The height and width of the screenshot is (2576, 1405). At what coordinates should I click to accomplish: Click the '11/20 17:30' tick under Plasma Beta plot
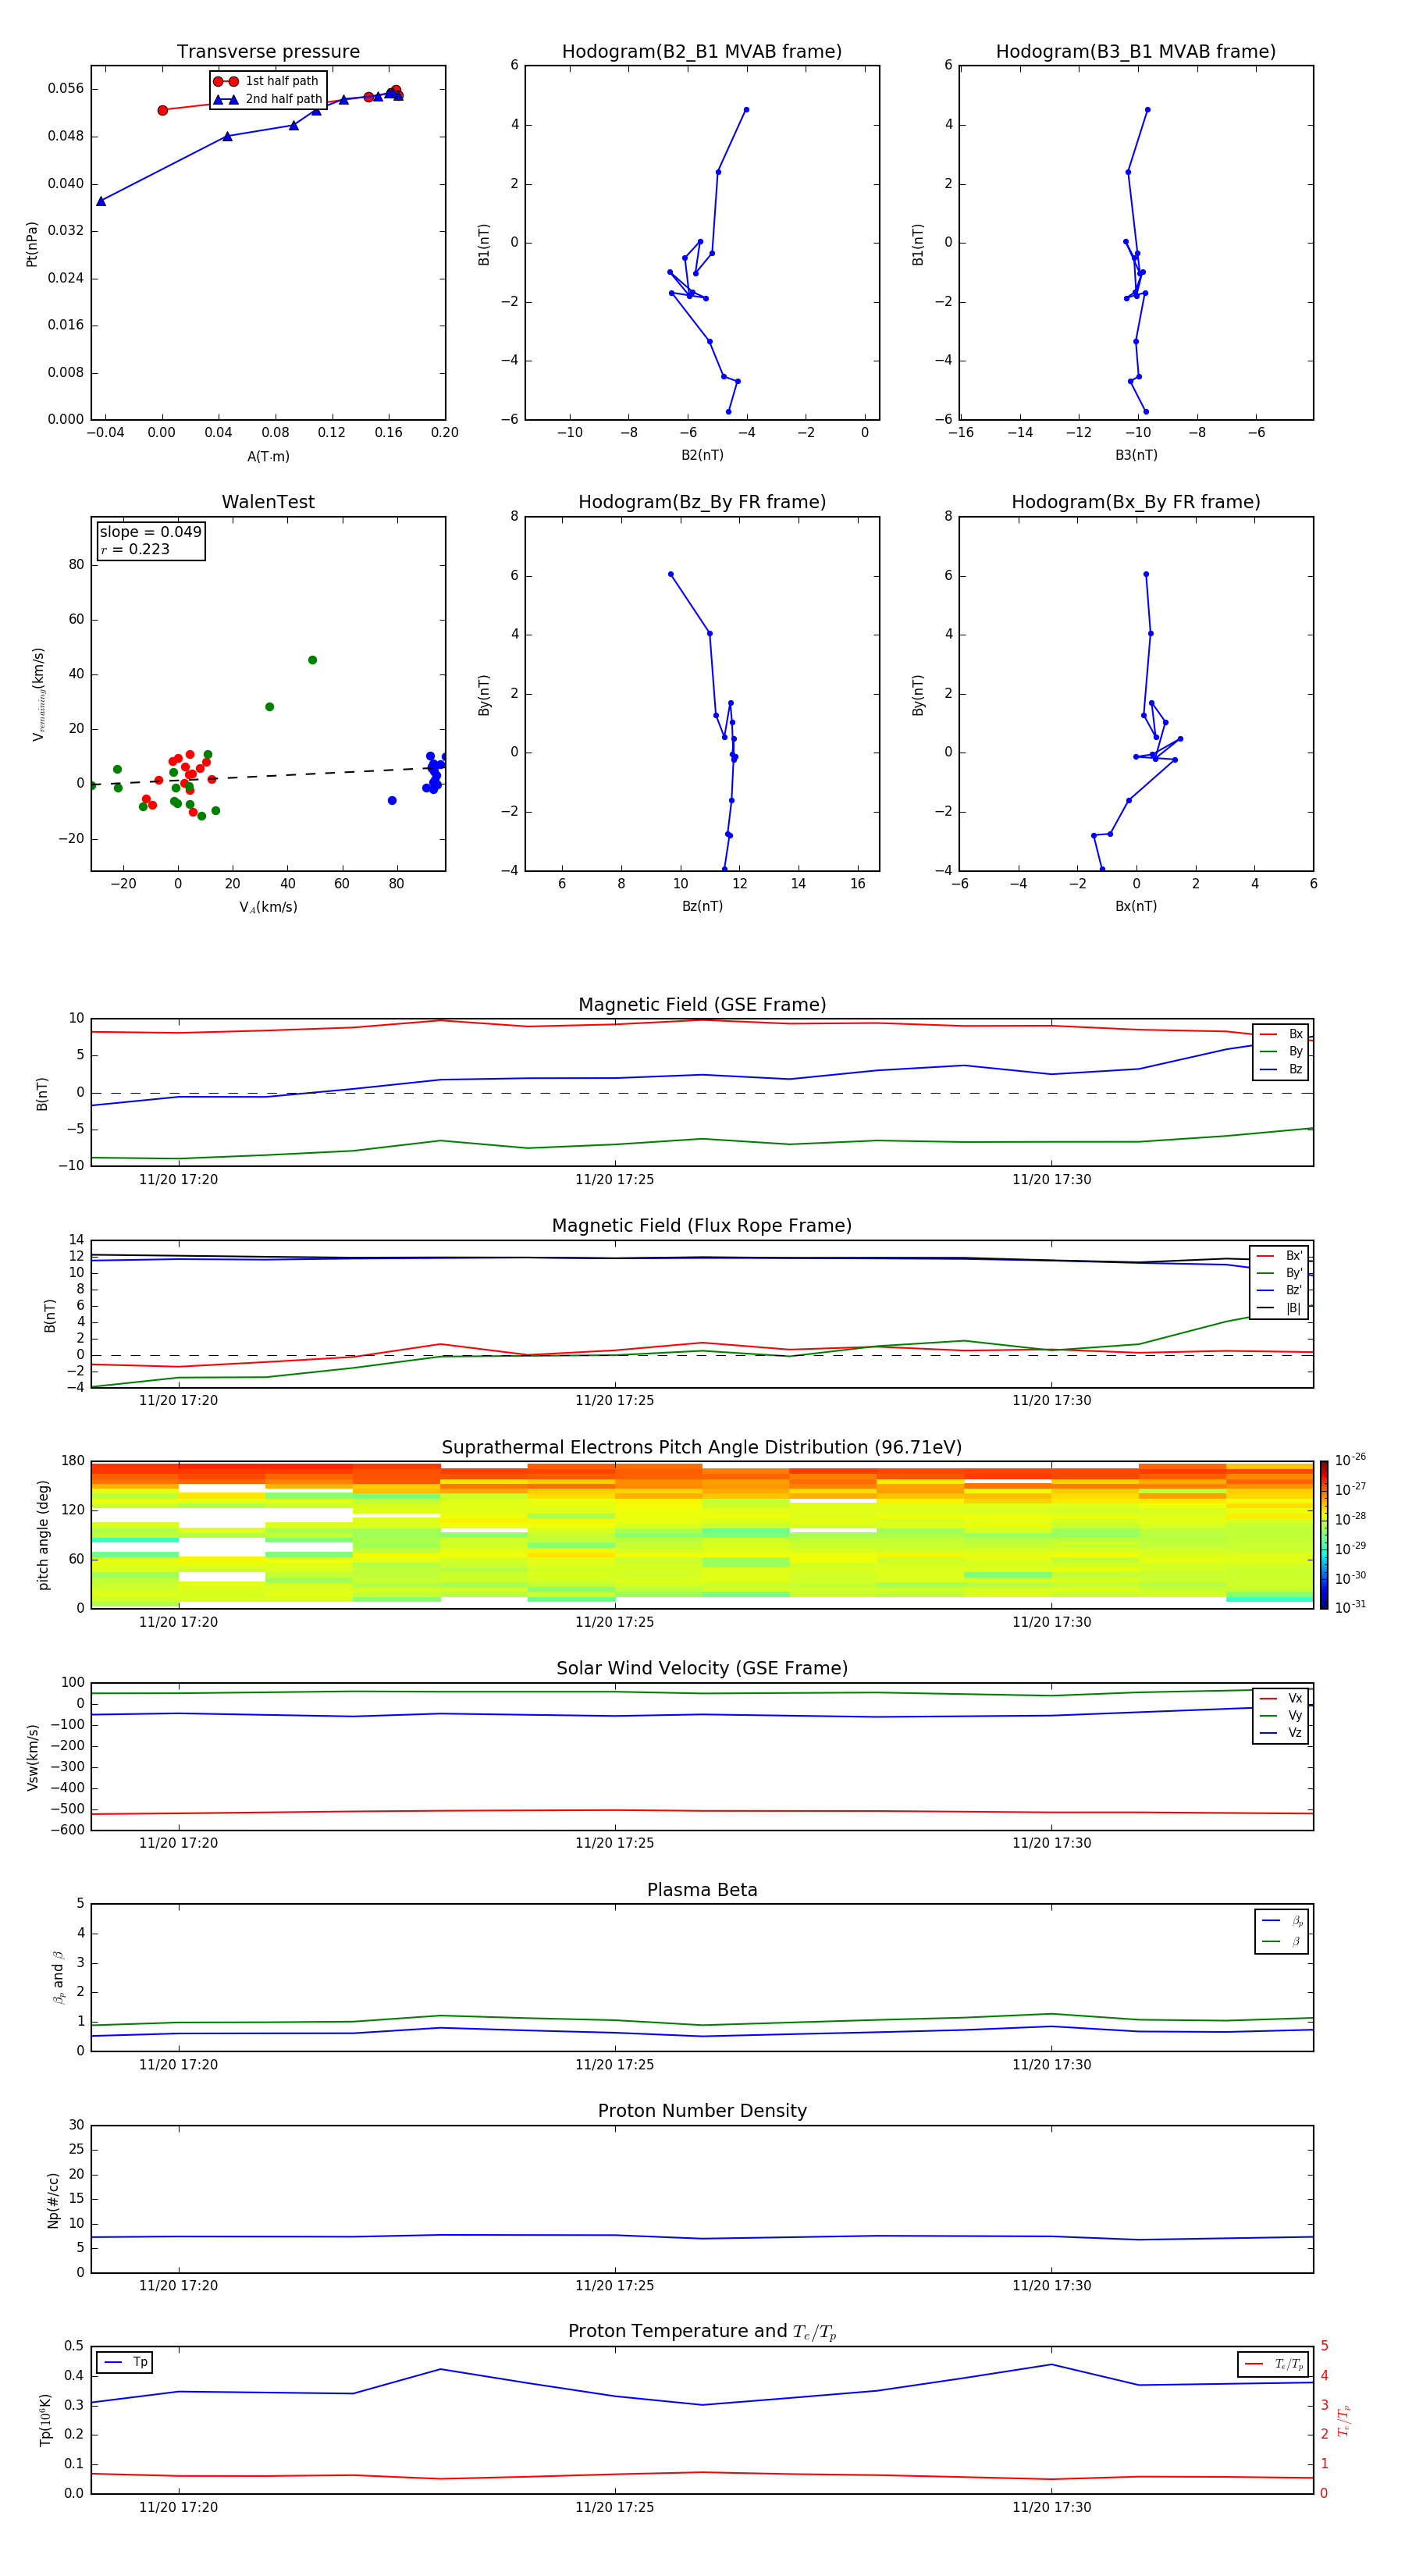pos(1051,2064)
